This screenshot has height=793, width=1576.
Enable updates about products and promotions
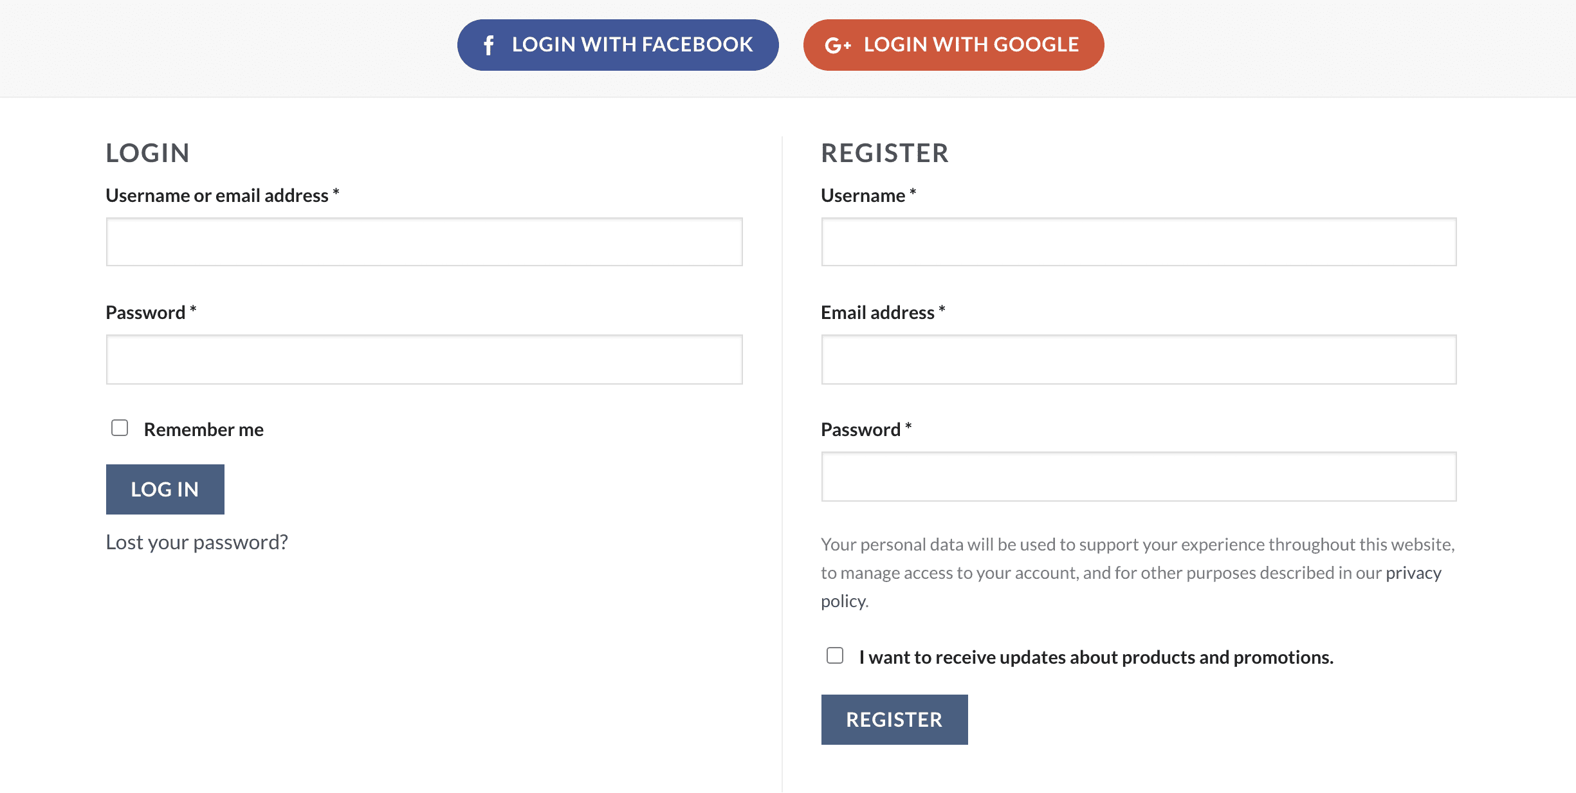click(x=835, y=655)
